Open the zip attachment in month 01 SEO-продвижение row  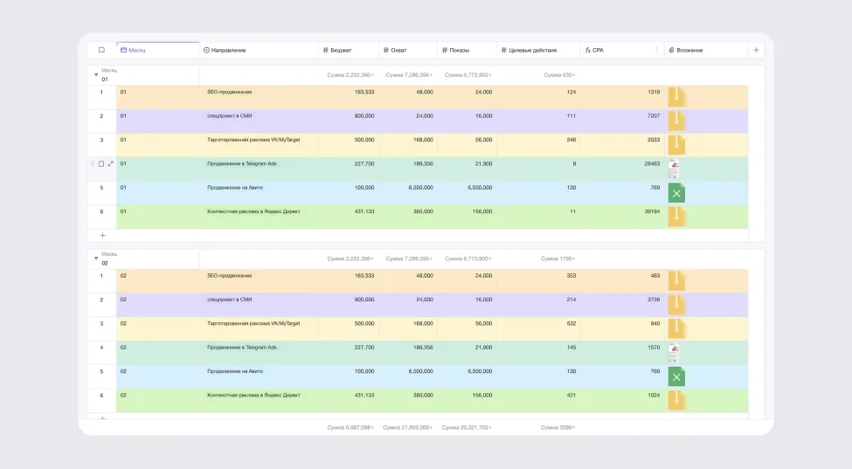[676, 97]
